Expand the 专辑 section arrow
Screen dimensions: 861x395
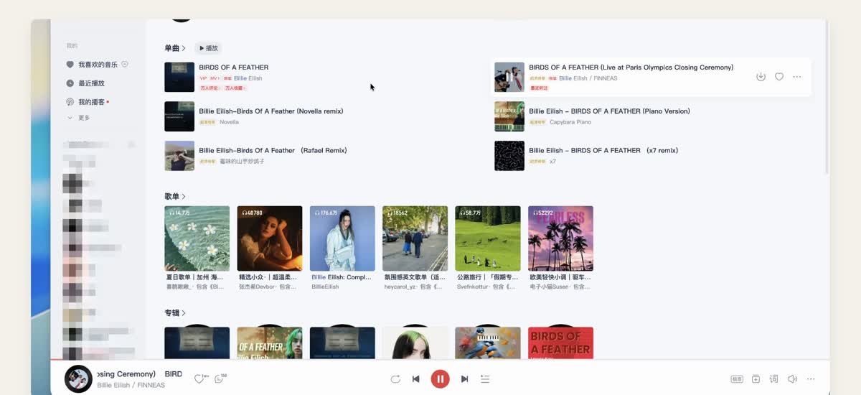[184, 313]
